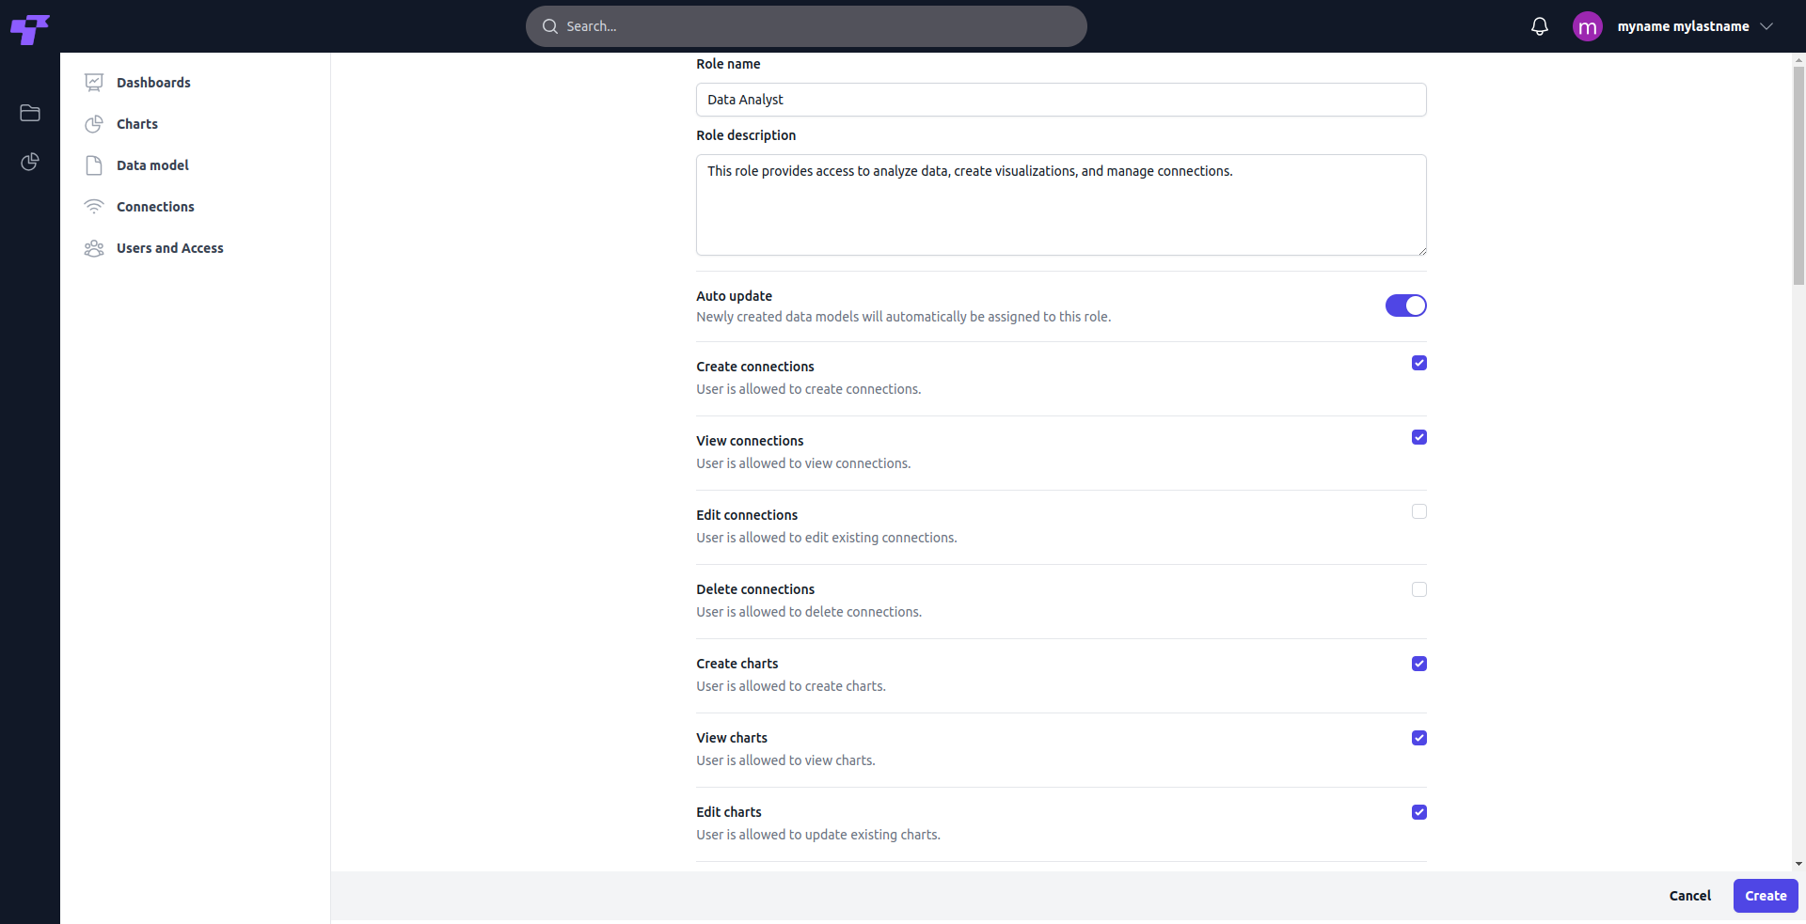
Task: Enable the Edit connections checkbox
Action: click(1418, 511)
